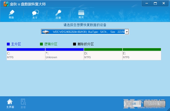Expand the device dropdown arrow
170x111 pixels.
pyautogui.click(x=127, y=32)
